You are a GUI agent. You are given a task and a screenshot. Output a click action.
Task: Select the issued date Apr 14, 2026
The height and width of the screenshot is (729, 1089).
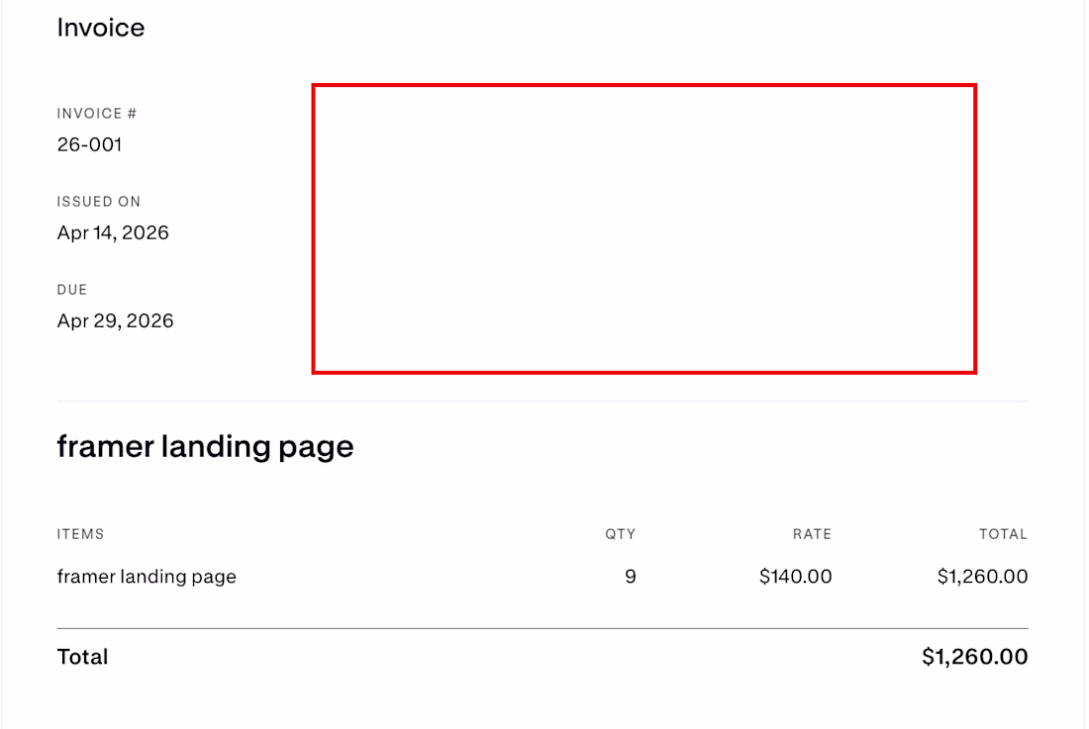(113, 232)
